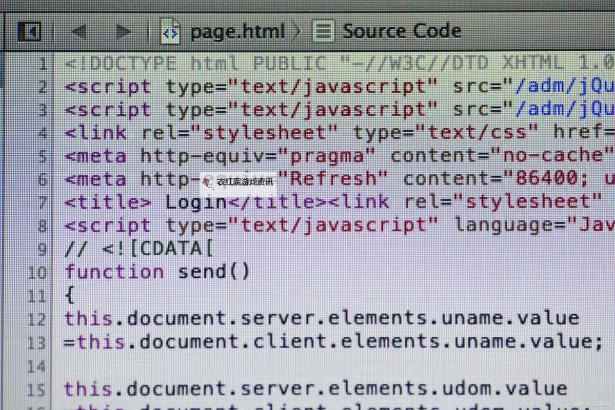This screenshot has width=615, height=410.
Task: Place cursor on the CDATA comment line
Action: coord(138,249)
